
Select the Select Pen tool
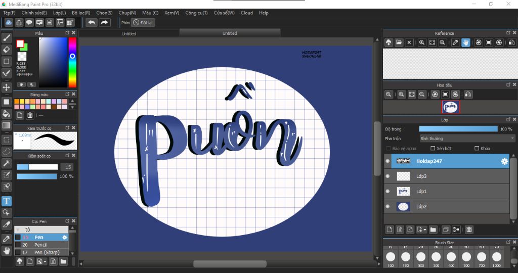tap(6, 174)
